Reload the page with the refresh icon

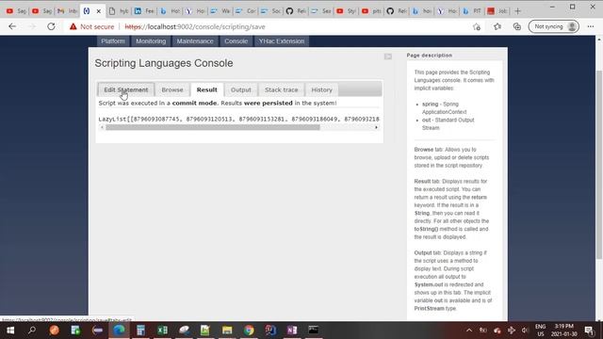pos(51,26)
